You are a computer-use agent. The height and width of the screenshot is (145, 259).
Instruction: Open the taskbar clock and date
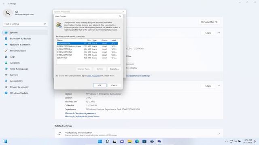click(248, 141)
